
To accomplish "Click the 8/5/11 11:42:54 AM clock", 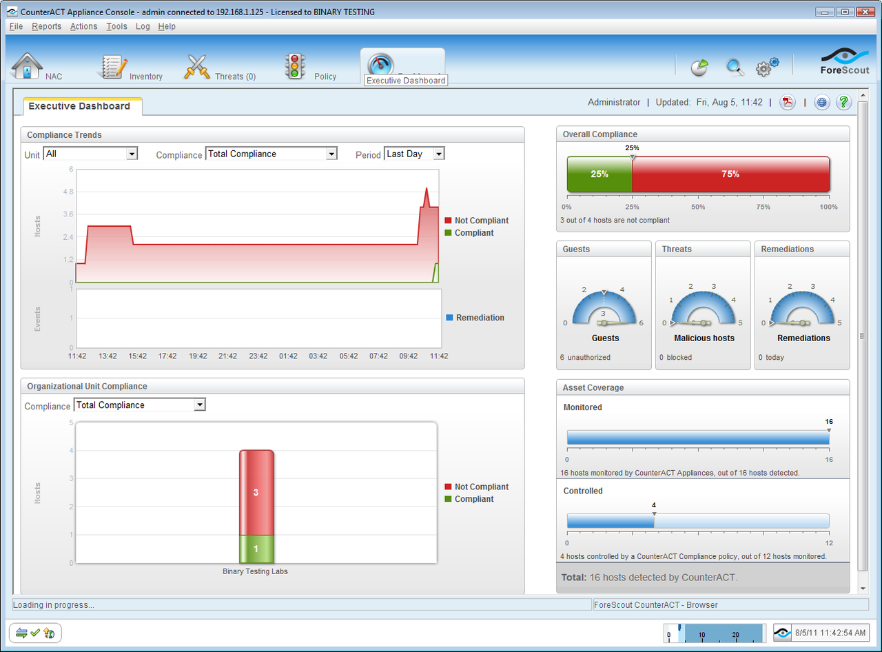I will (x=831, y=633).
